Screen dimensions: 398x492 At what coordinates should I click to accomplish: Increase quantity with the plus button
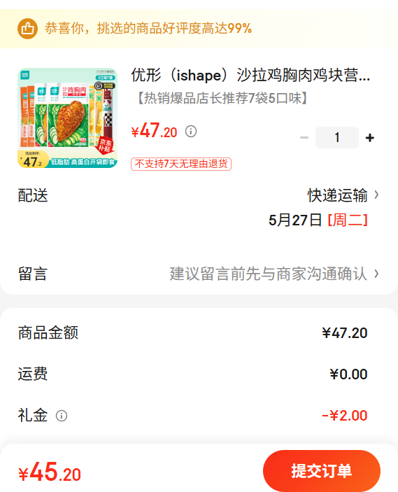coord(370,138)
